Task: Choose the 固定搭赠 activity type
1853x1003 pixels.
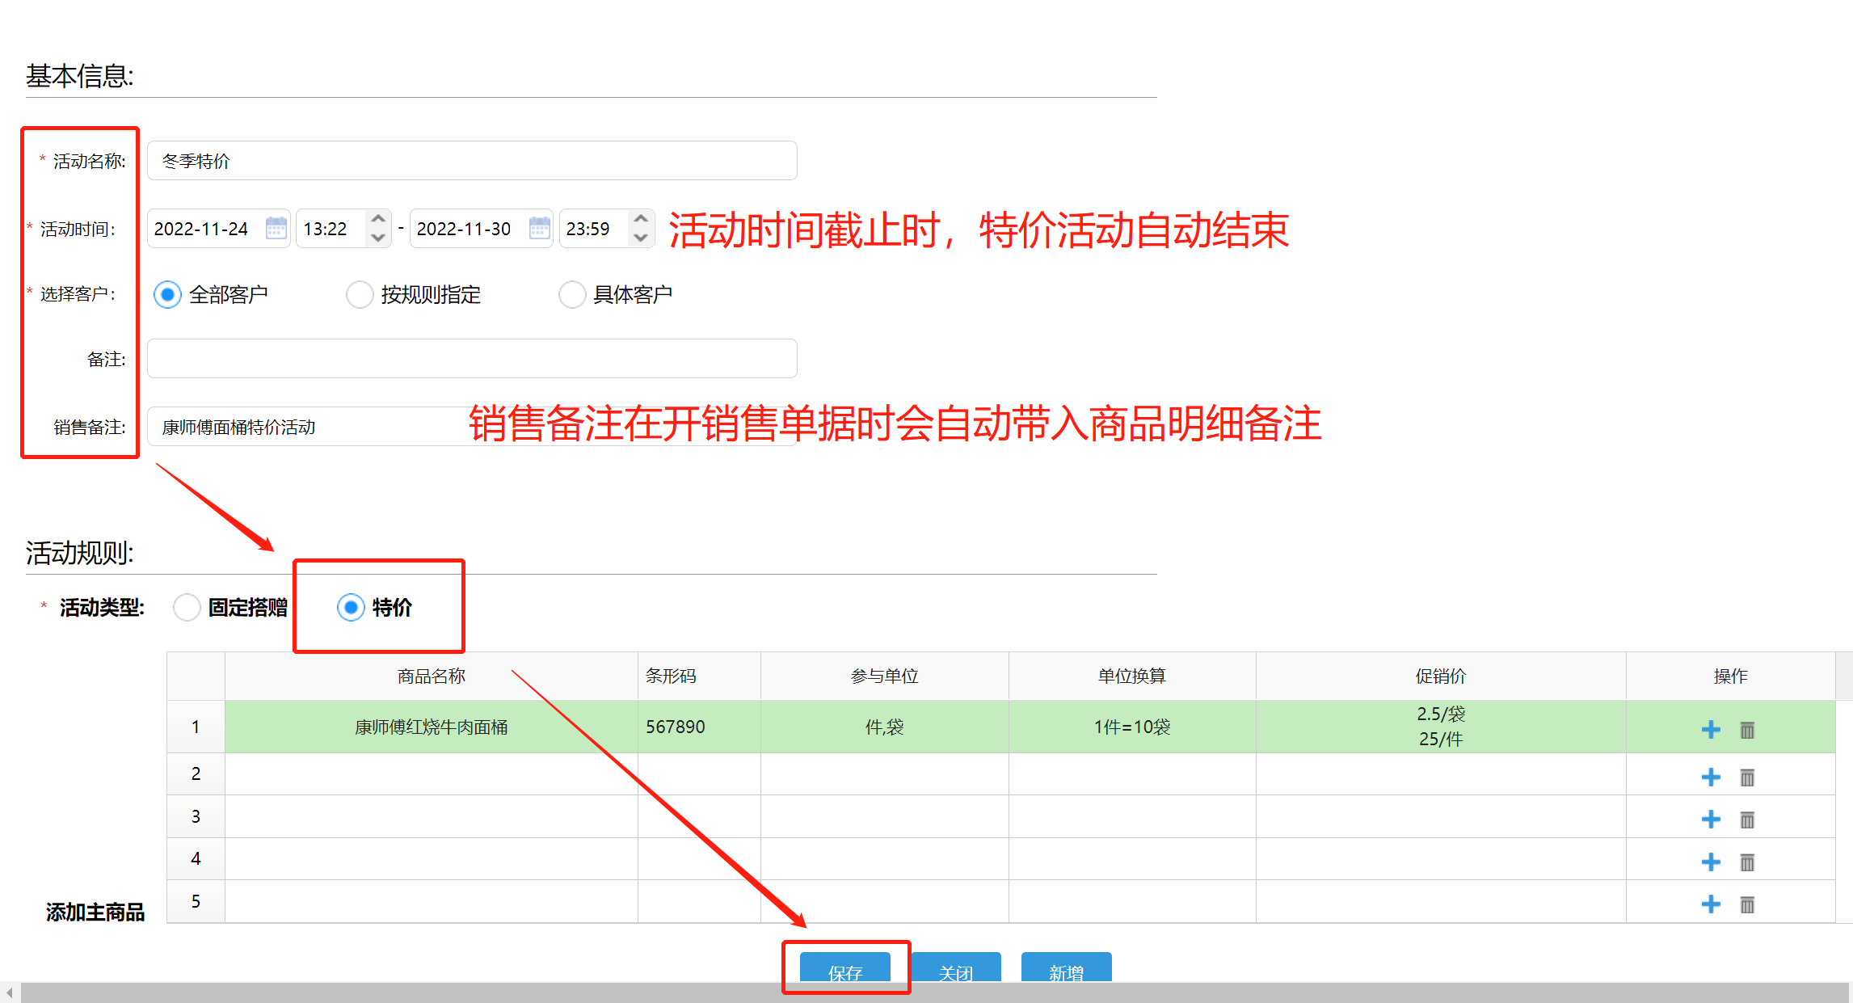Action: point(187,607)
